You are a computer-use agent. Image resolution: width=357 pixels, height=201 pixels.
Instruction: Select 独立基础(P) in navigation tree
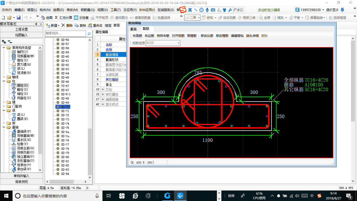(26, 157)
